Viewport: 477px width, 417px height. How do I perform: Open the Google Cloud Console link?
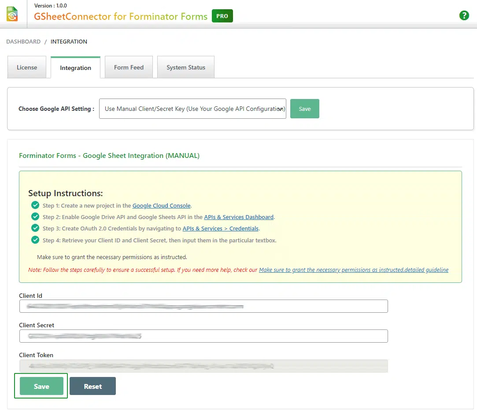click(161, 205)
